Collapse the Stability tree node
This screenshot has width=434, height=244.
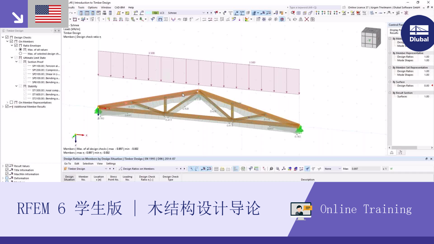(16, 86)
